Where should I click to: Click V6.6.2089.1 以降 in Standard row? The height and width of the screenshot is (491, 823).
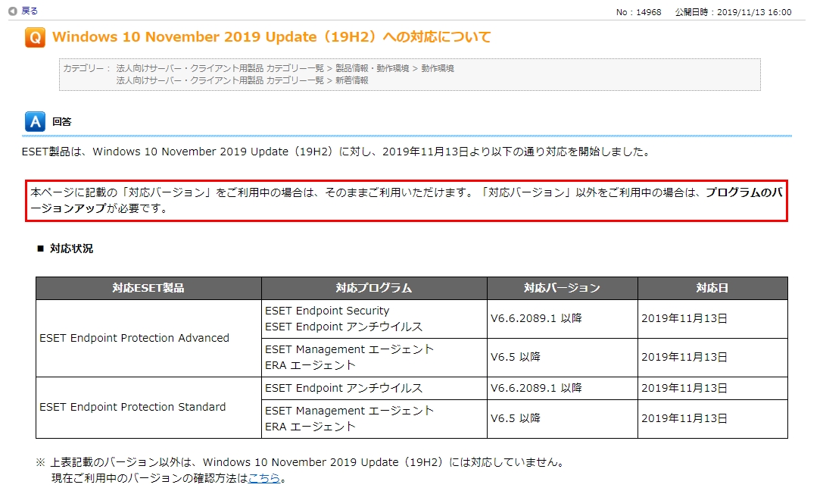click(x=536, y=388)
